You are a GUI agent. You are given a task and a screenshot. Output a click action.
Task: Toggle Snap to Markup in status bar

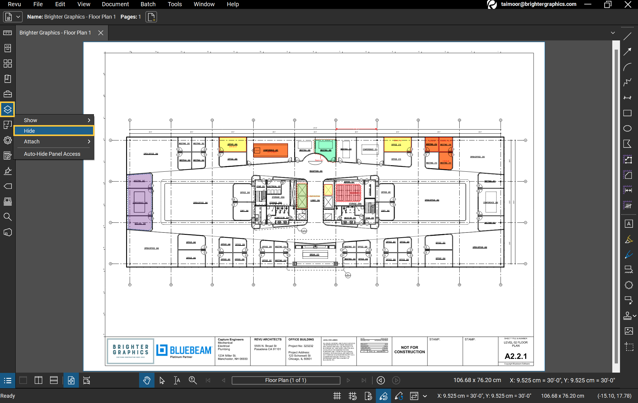tap(383, 396)
